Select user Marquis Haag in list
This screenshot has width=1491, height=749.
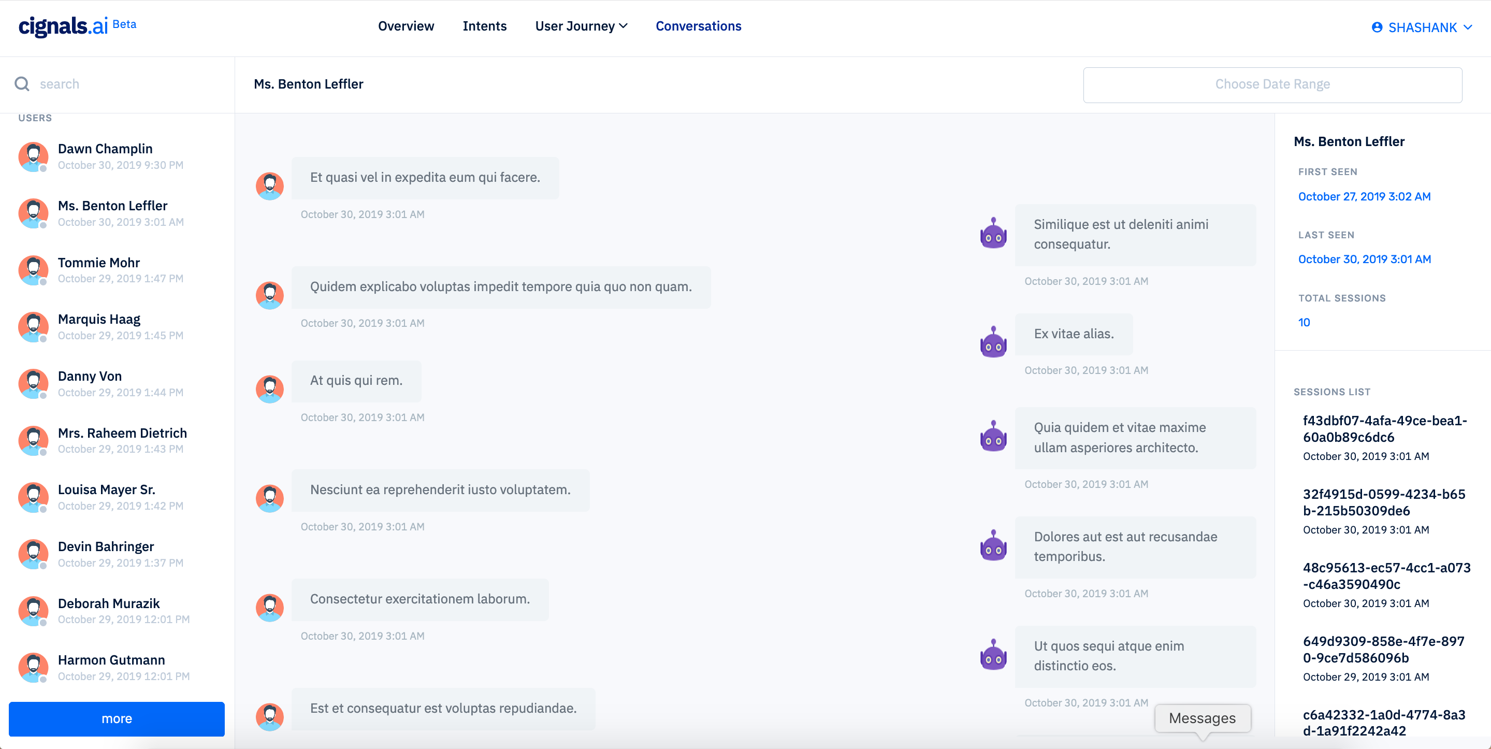99,320
